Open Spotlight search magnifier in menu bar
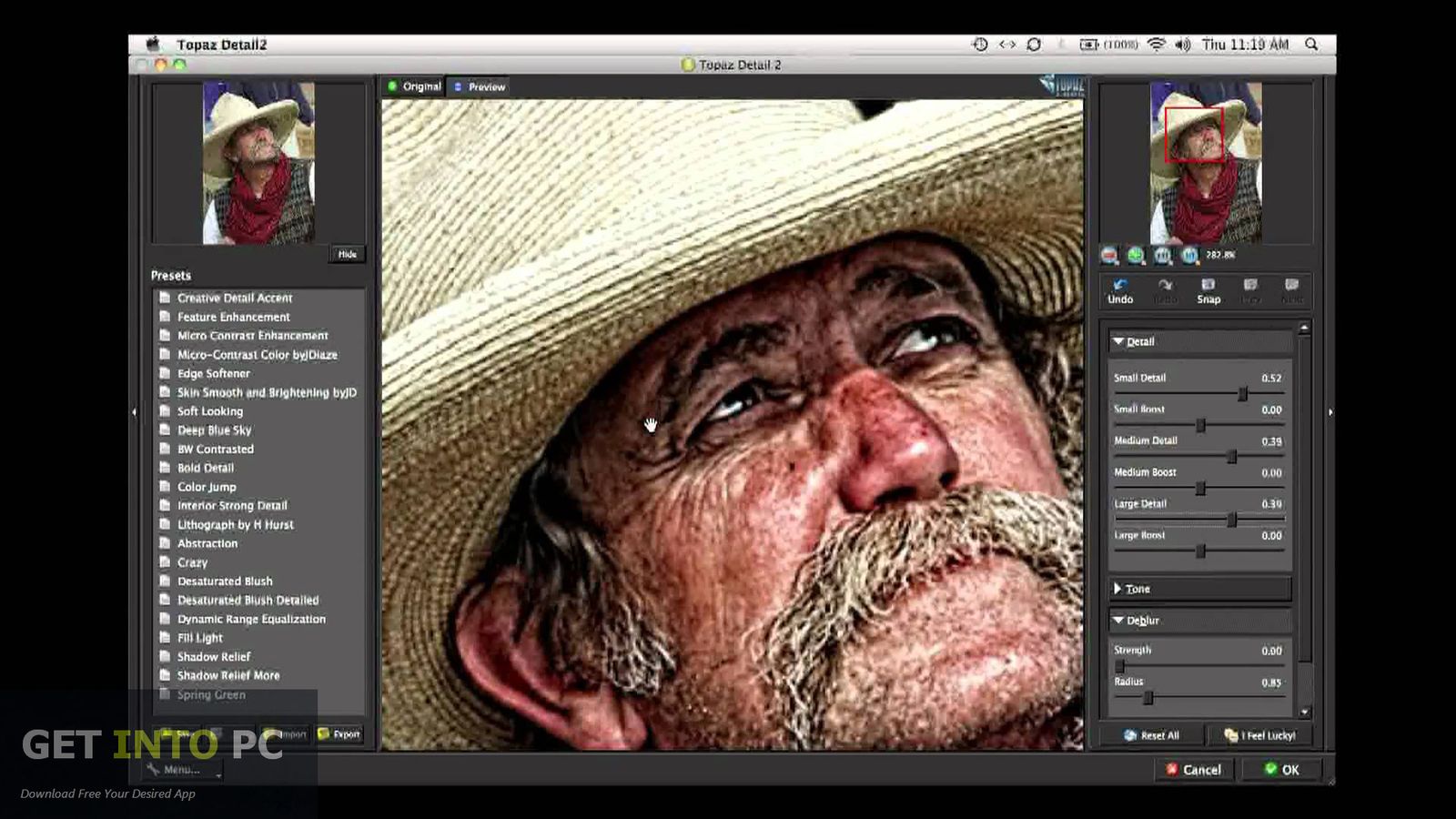Viewport: 1456px width, 819px height. (1311, 44)
